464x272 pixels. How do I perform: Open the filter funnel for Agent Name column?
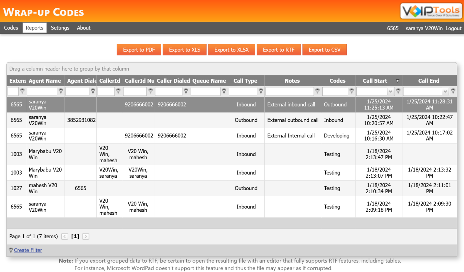coord(61,91)
